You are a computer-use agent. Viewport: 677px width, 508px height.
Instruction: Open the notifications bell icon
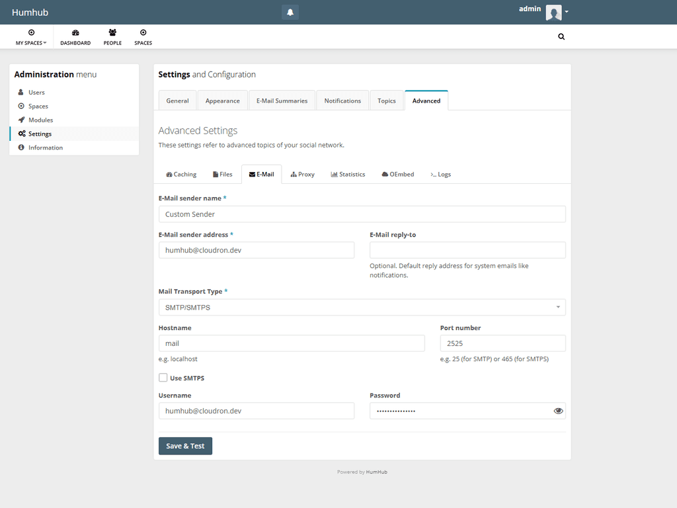pos(290,13)
